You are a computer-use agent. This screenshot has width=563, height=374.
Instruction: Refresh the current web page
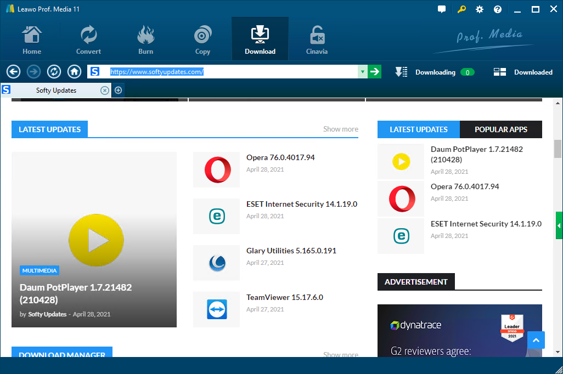(x=54, y=72)
